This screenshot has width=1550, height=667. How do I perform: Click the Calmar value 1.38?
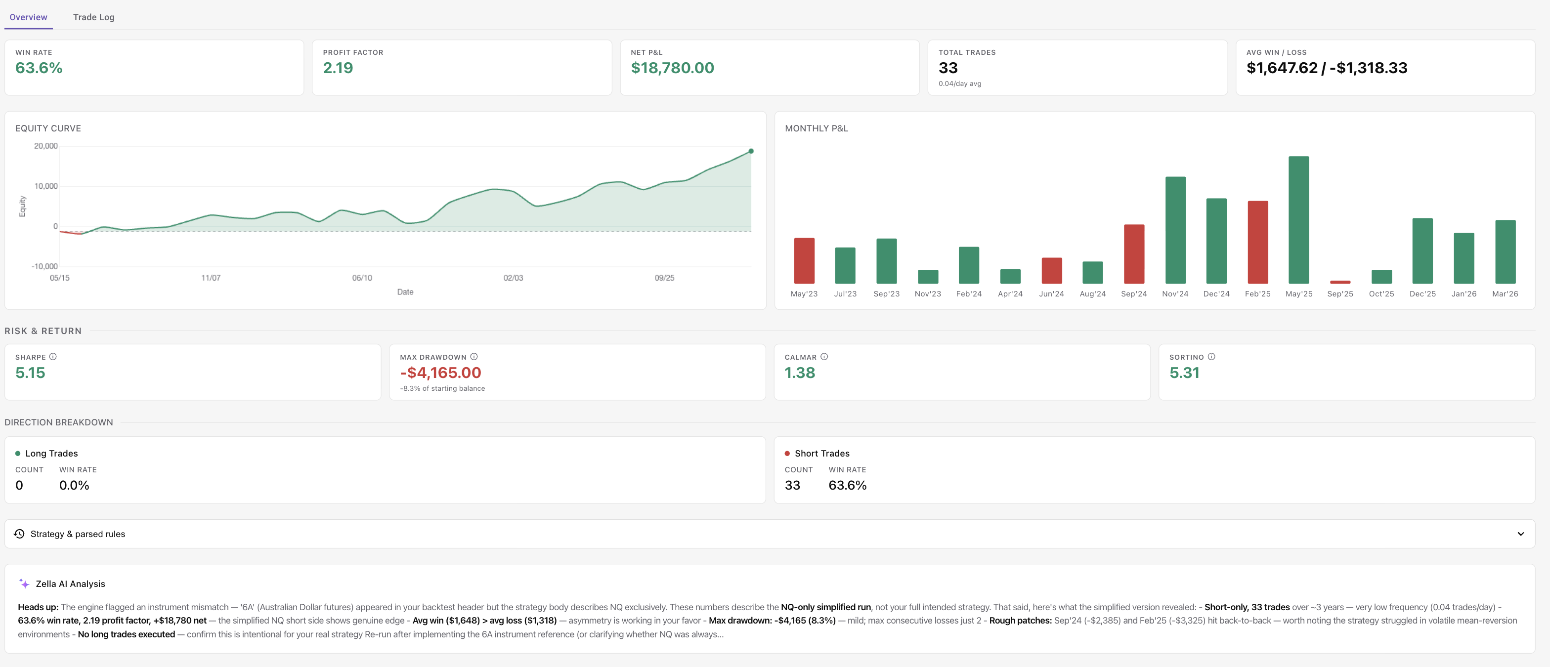coord(800,373)
